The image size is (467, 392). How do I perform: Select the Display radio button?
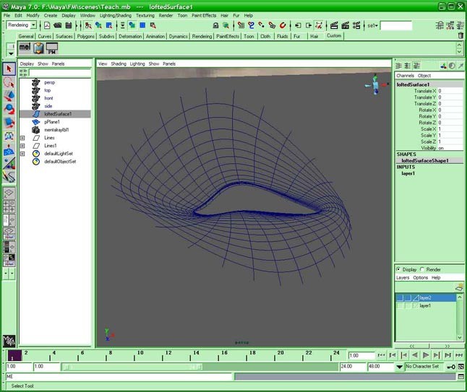[x=399, y=269]
